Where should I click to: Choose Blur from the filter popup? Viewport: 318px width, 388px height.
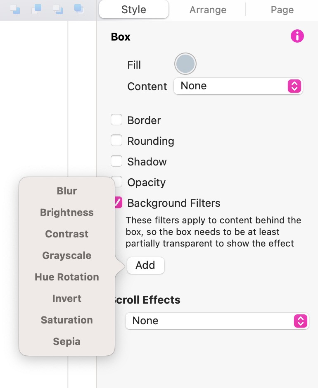[67, 191]
